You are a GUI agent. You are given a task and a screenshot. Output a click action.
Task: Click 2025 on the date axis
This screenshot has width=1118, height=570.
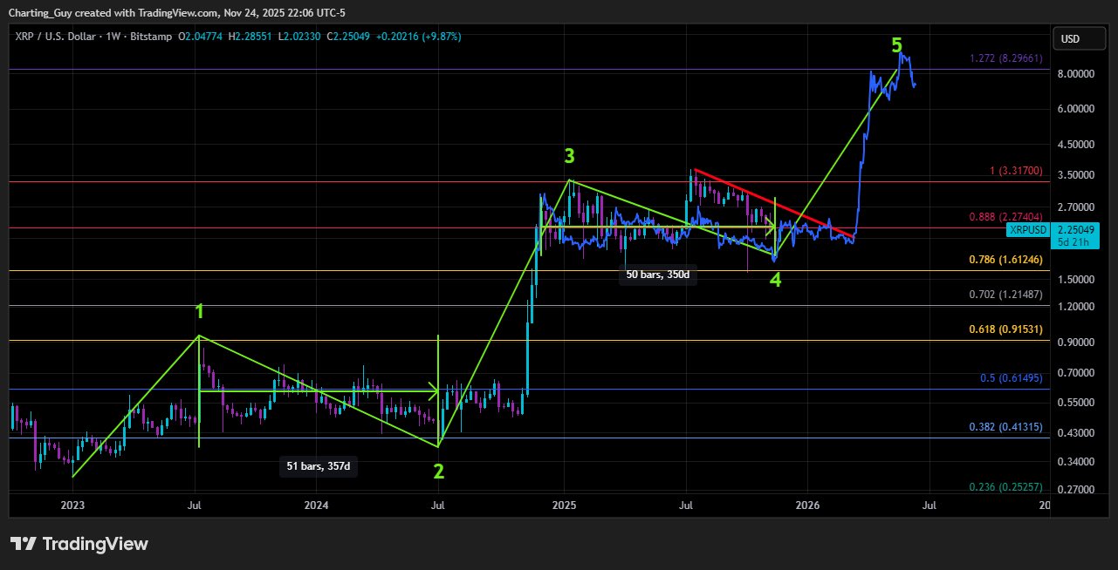pos(564,505)
